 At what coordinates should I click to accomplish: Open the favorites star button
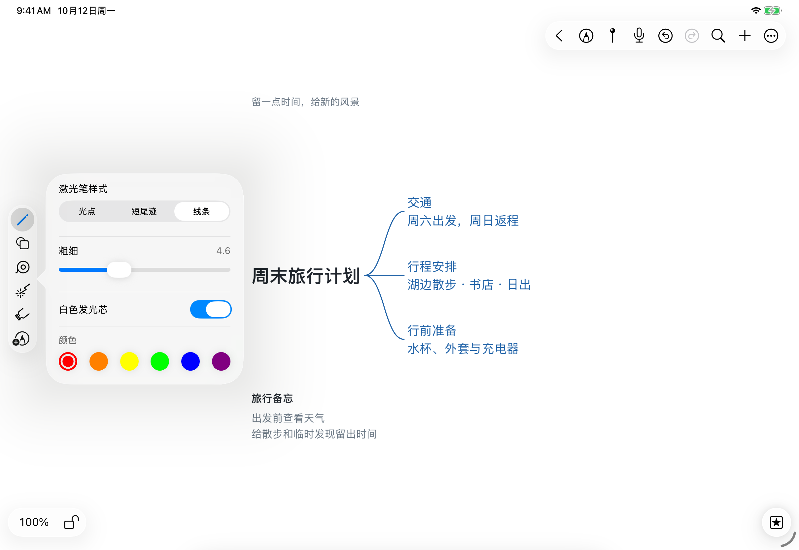tap(776, 522)
